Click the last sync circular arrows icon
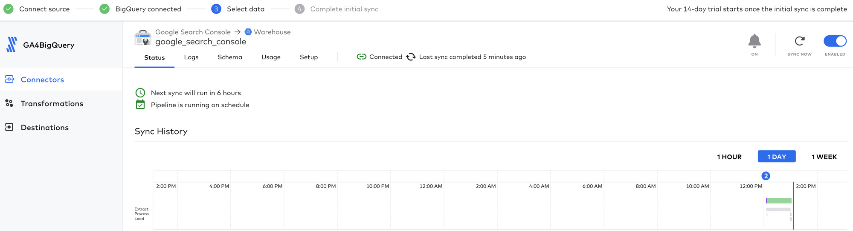853x231 pixels. pos(411,57)
